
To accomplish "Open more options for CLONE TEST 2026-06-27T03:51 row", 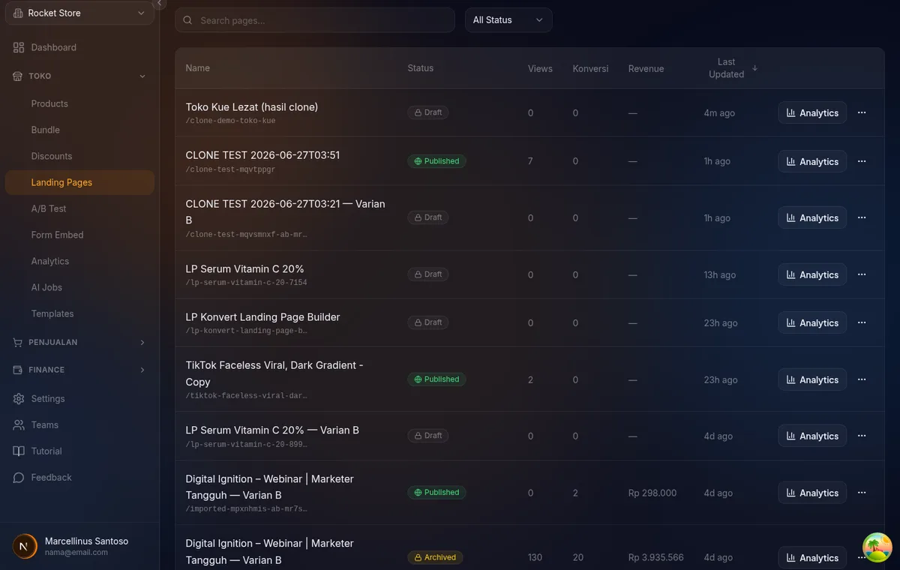I will [861, 161].
